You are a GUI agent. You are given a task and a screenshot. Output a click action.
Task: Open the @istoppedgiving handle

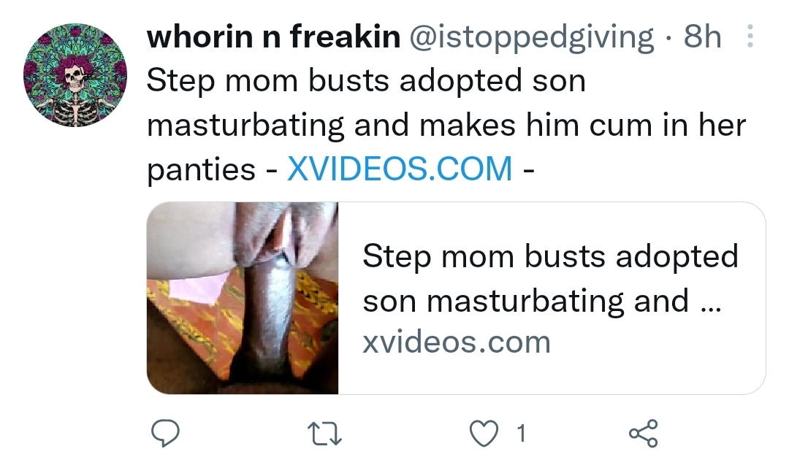531,38
